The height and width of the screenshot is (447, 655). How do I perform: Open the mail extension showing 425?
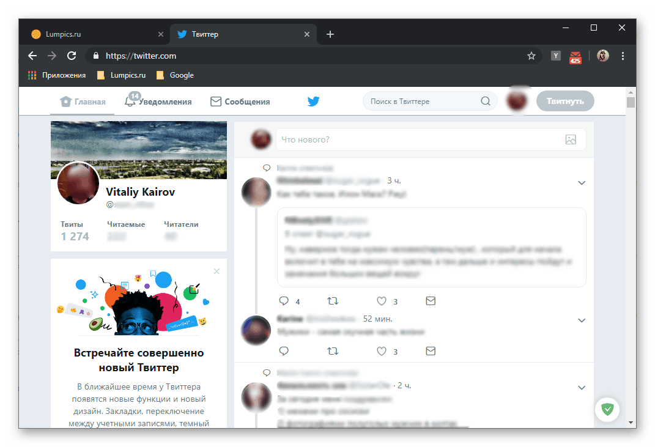click(575, 57)
